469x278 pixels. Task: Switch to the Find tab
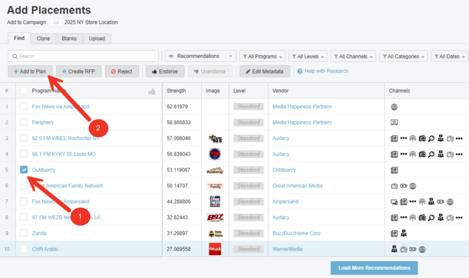pyautogui.click(x=19, y=38)
